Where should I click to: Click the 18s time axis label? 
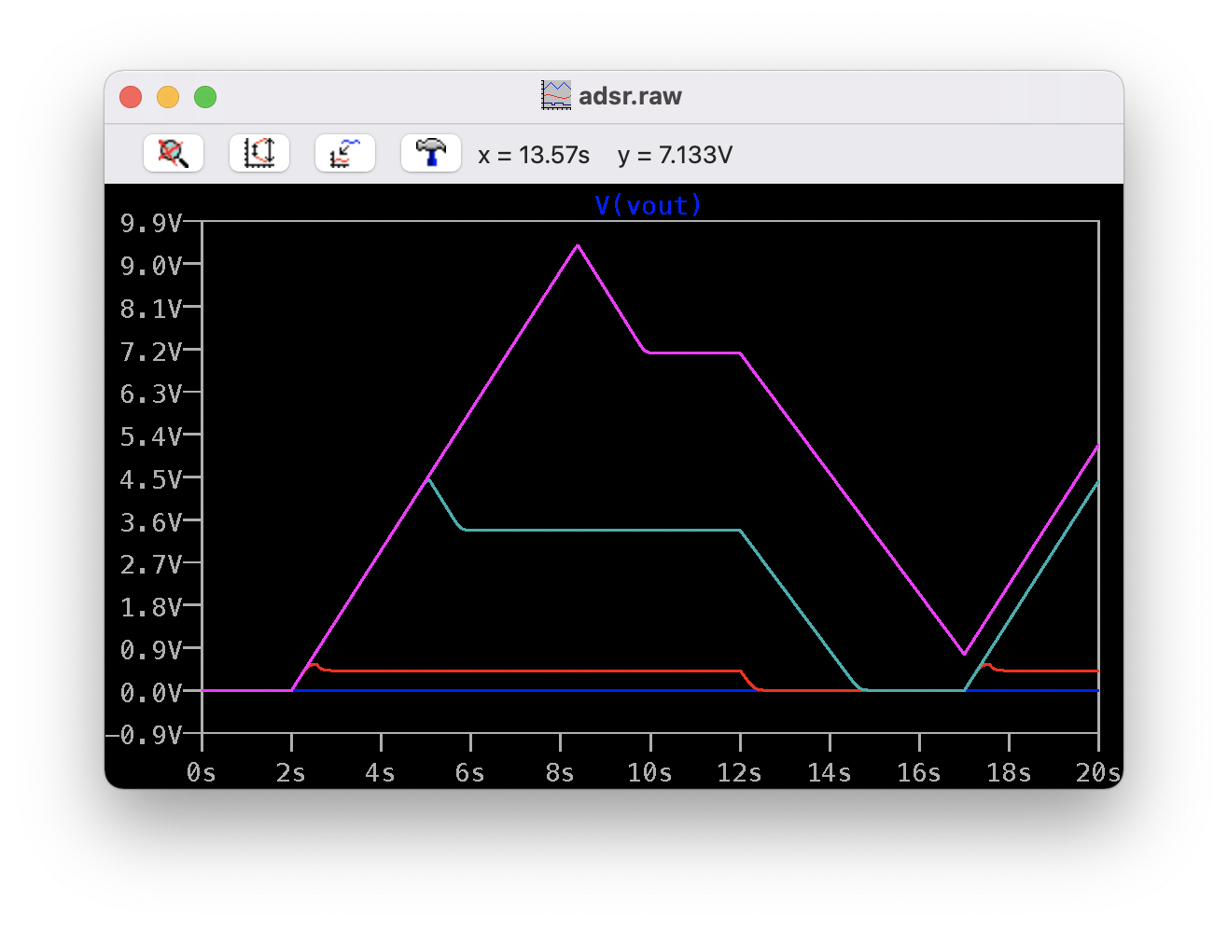pyautogui.click(x=1009, y=773)
